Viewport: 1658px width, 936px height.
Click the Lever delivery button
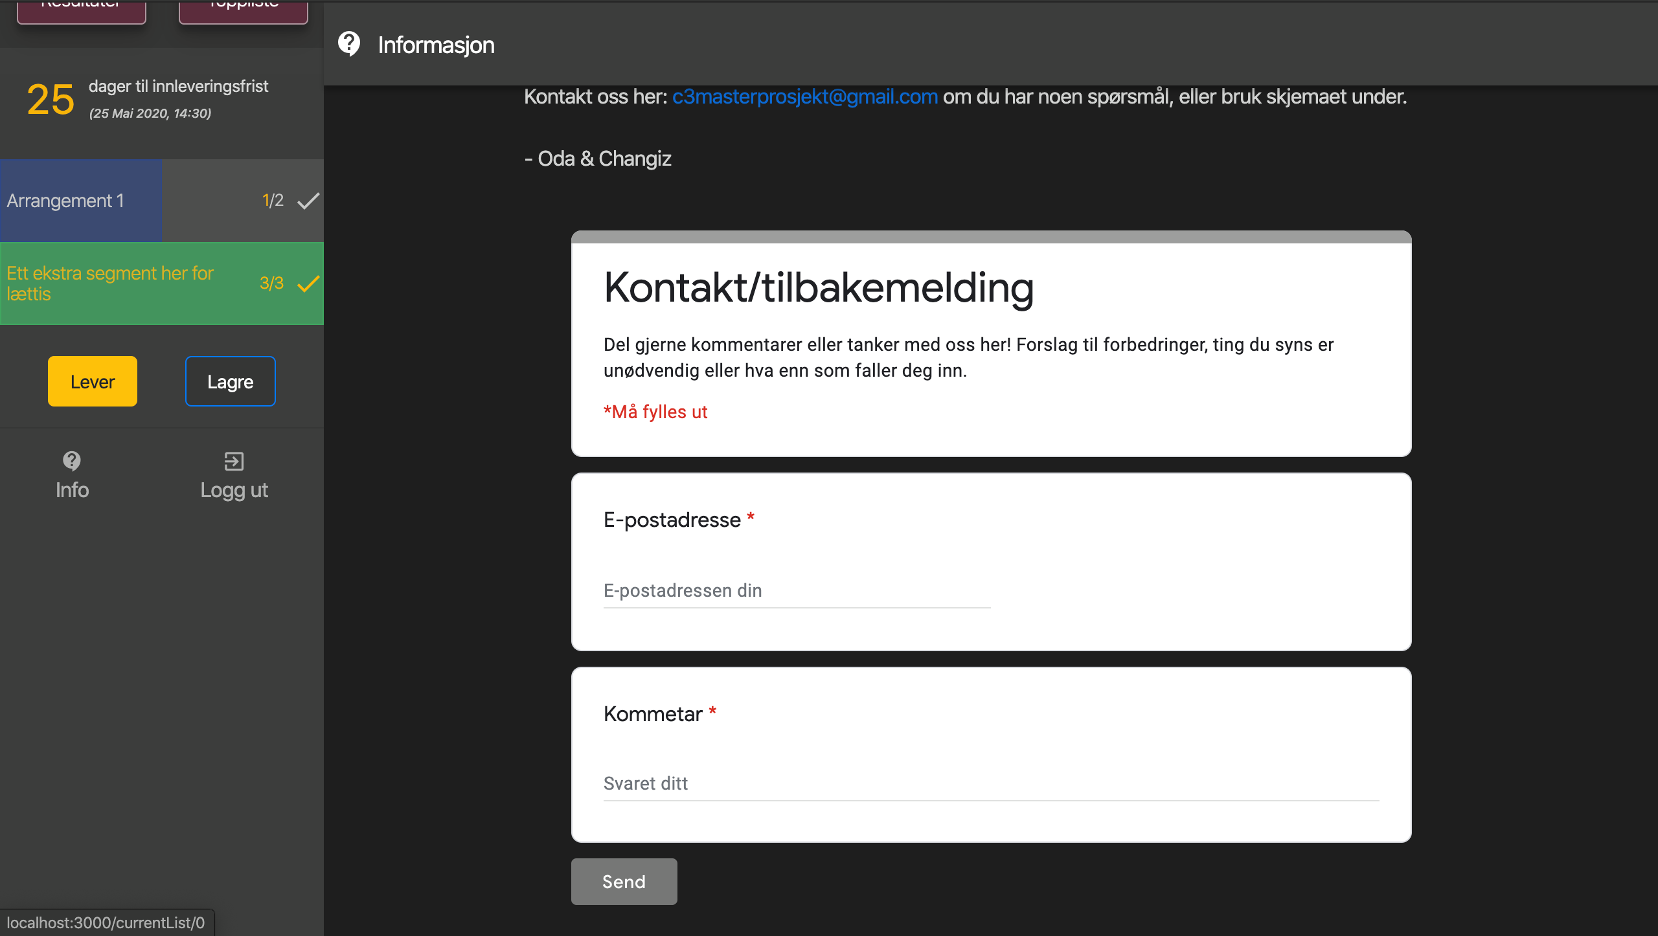tap(91, 381)
